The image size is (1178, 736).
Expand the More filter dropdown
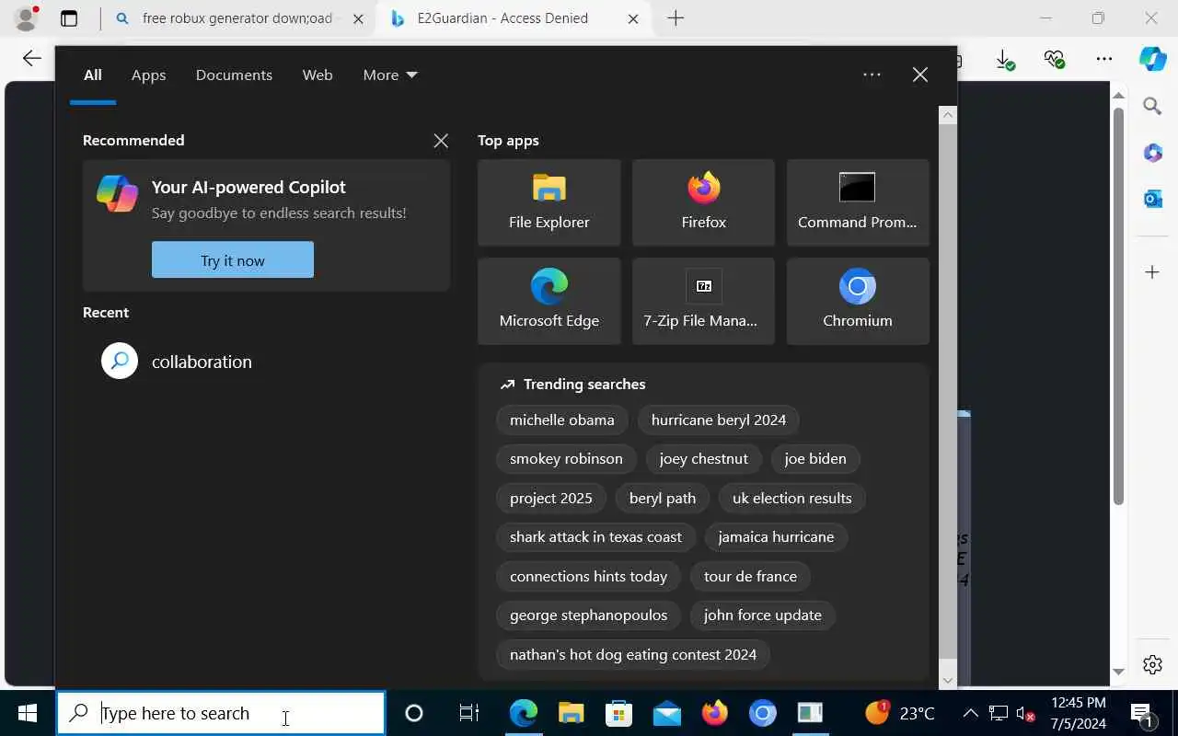coord(390,75)
